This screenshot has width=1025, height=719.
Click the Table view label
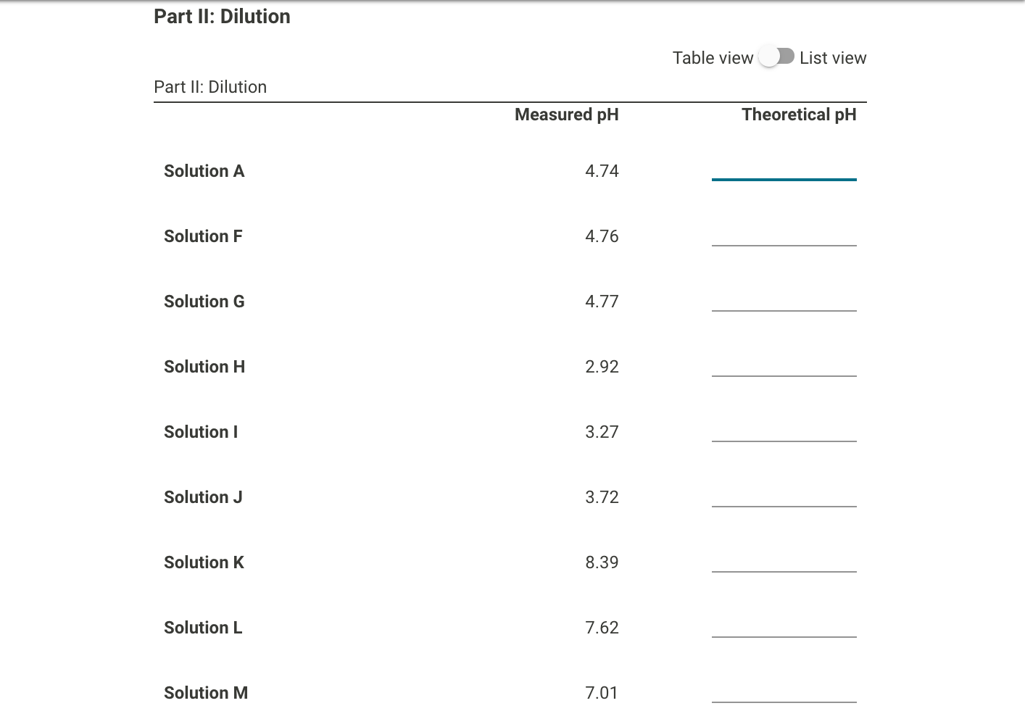pos(712,57)
